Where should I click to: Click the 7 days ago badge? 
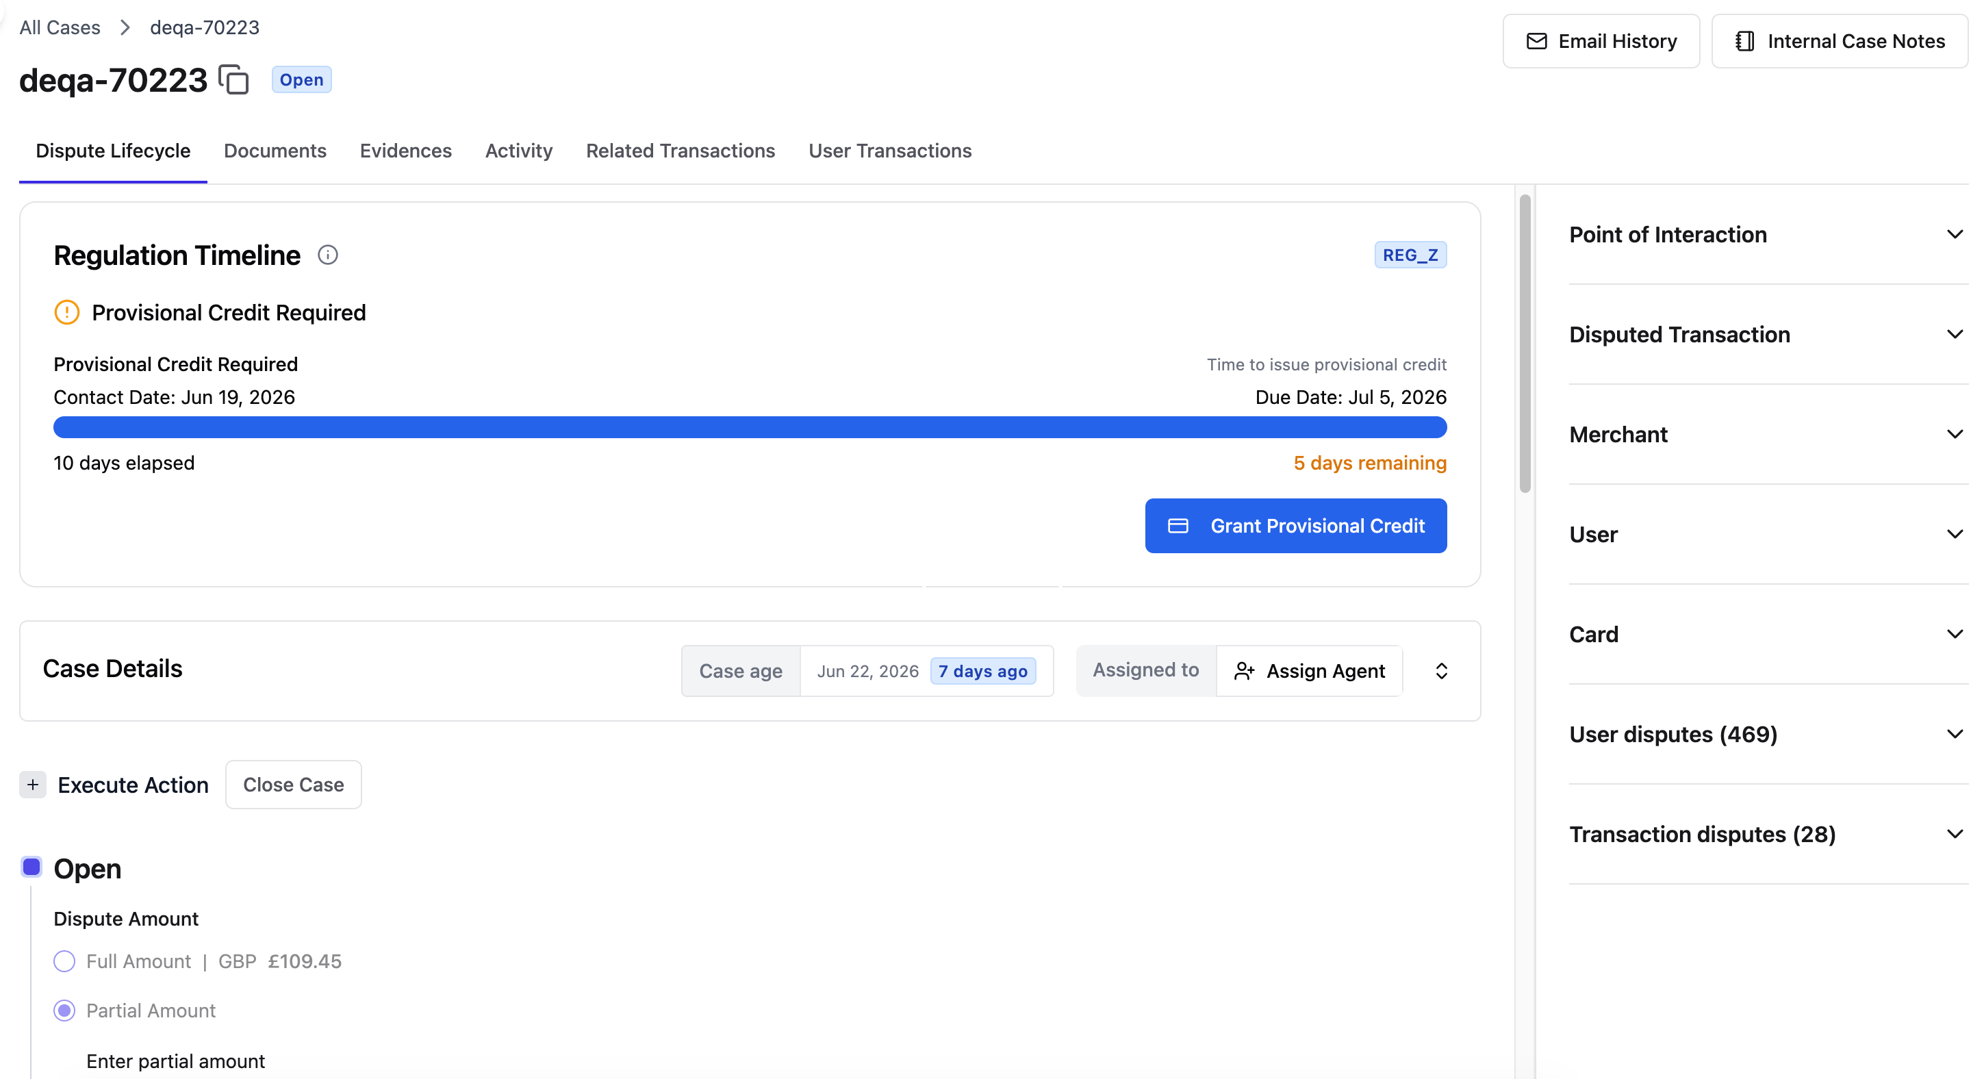coord(983,671)
